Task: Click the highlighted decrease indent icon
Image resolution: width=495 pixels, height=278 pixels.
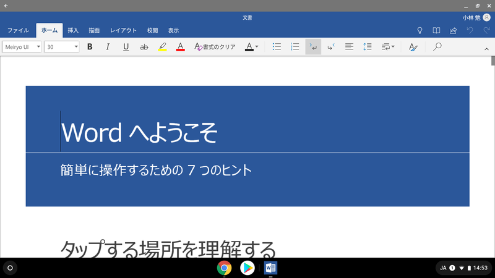Action: point(313,47)
